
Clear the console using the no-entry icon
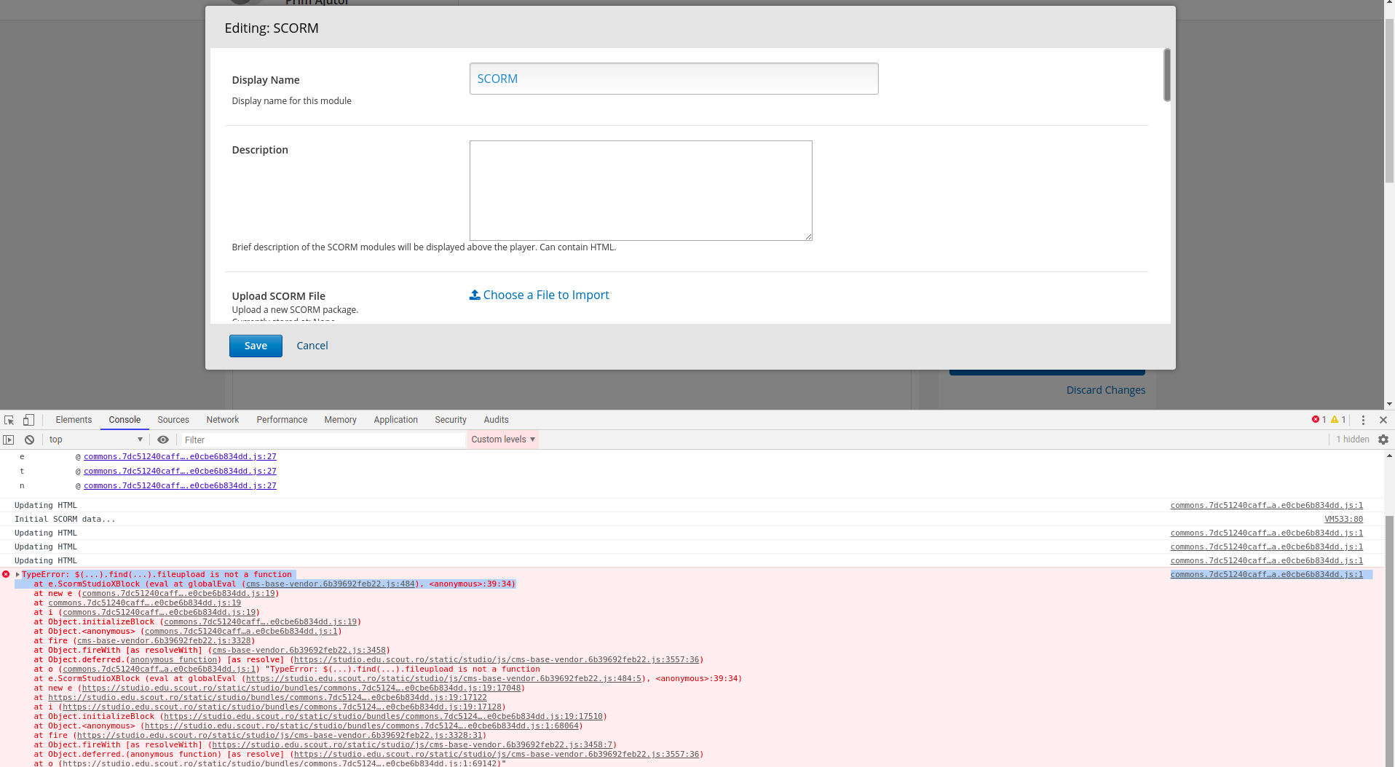click(29, 440)
